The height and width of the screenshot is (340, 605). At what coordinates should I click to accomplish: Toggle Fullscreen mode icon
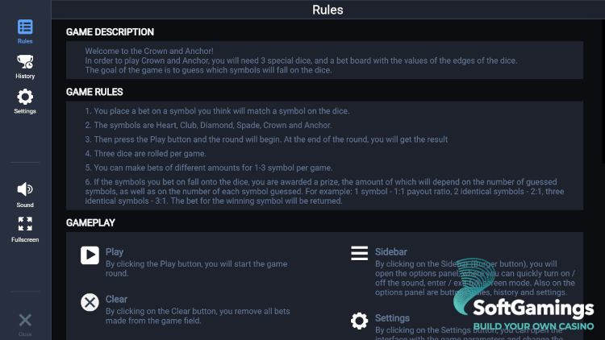(25, 224)
